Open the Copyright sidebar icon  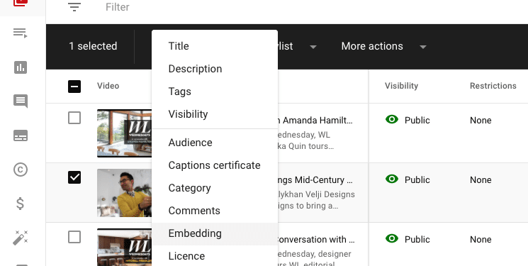coord(21,170)
